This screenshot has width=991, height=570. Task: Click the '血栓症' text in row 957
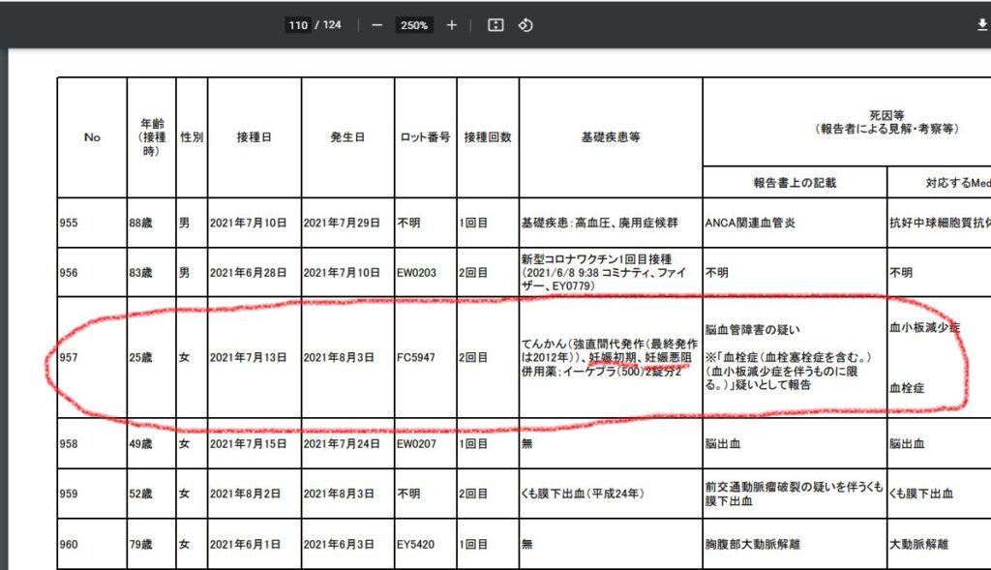tap(907, 389)
